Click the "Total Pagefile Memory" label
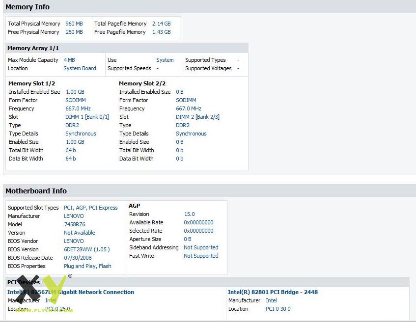 tap(120, 24)
